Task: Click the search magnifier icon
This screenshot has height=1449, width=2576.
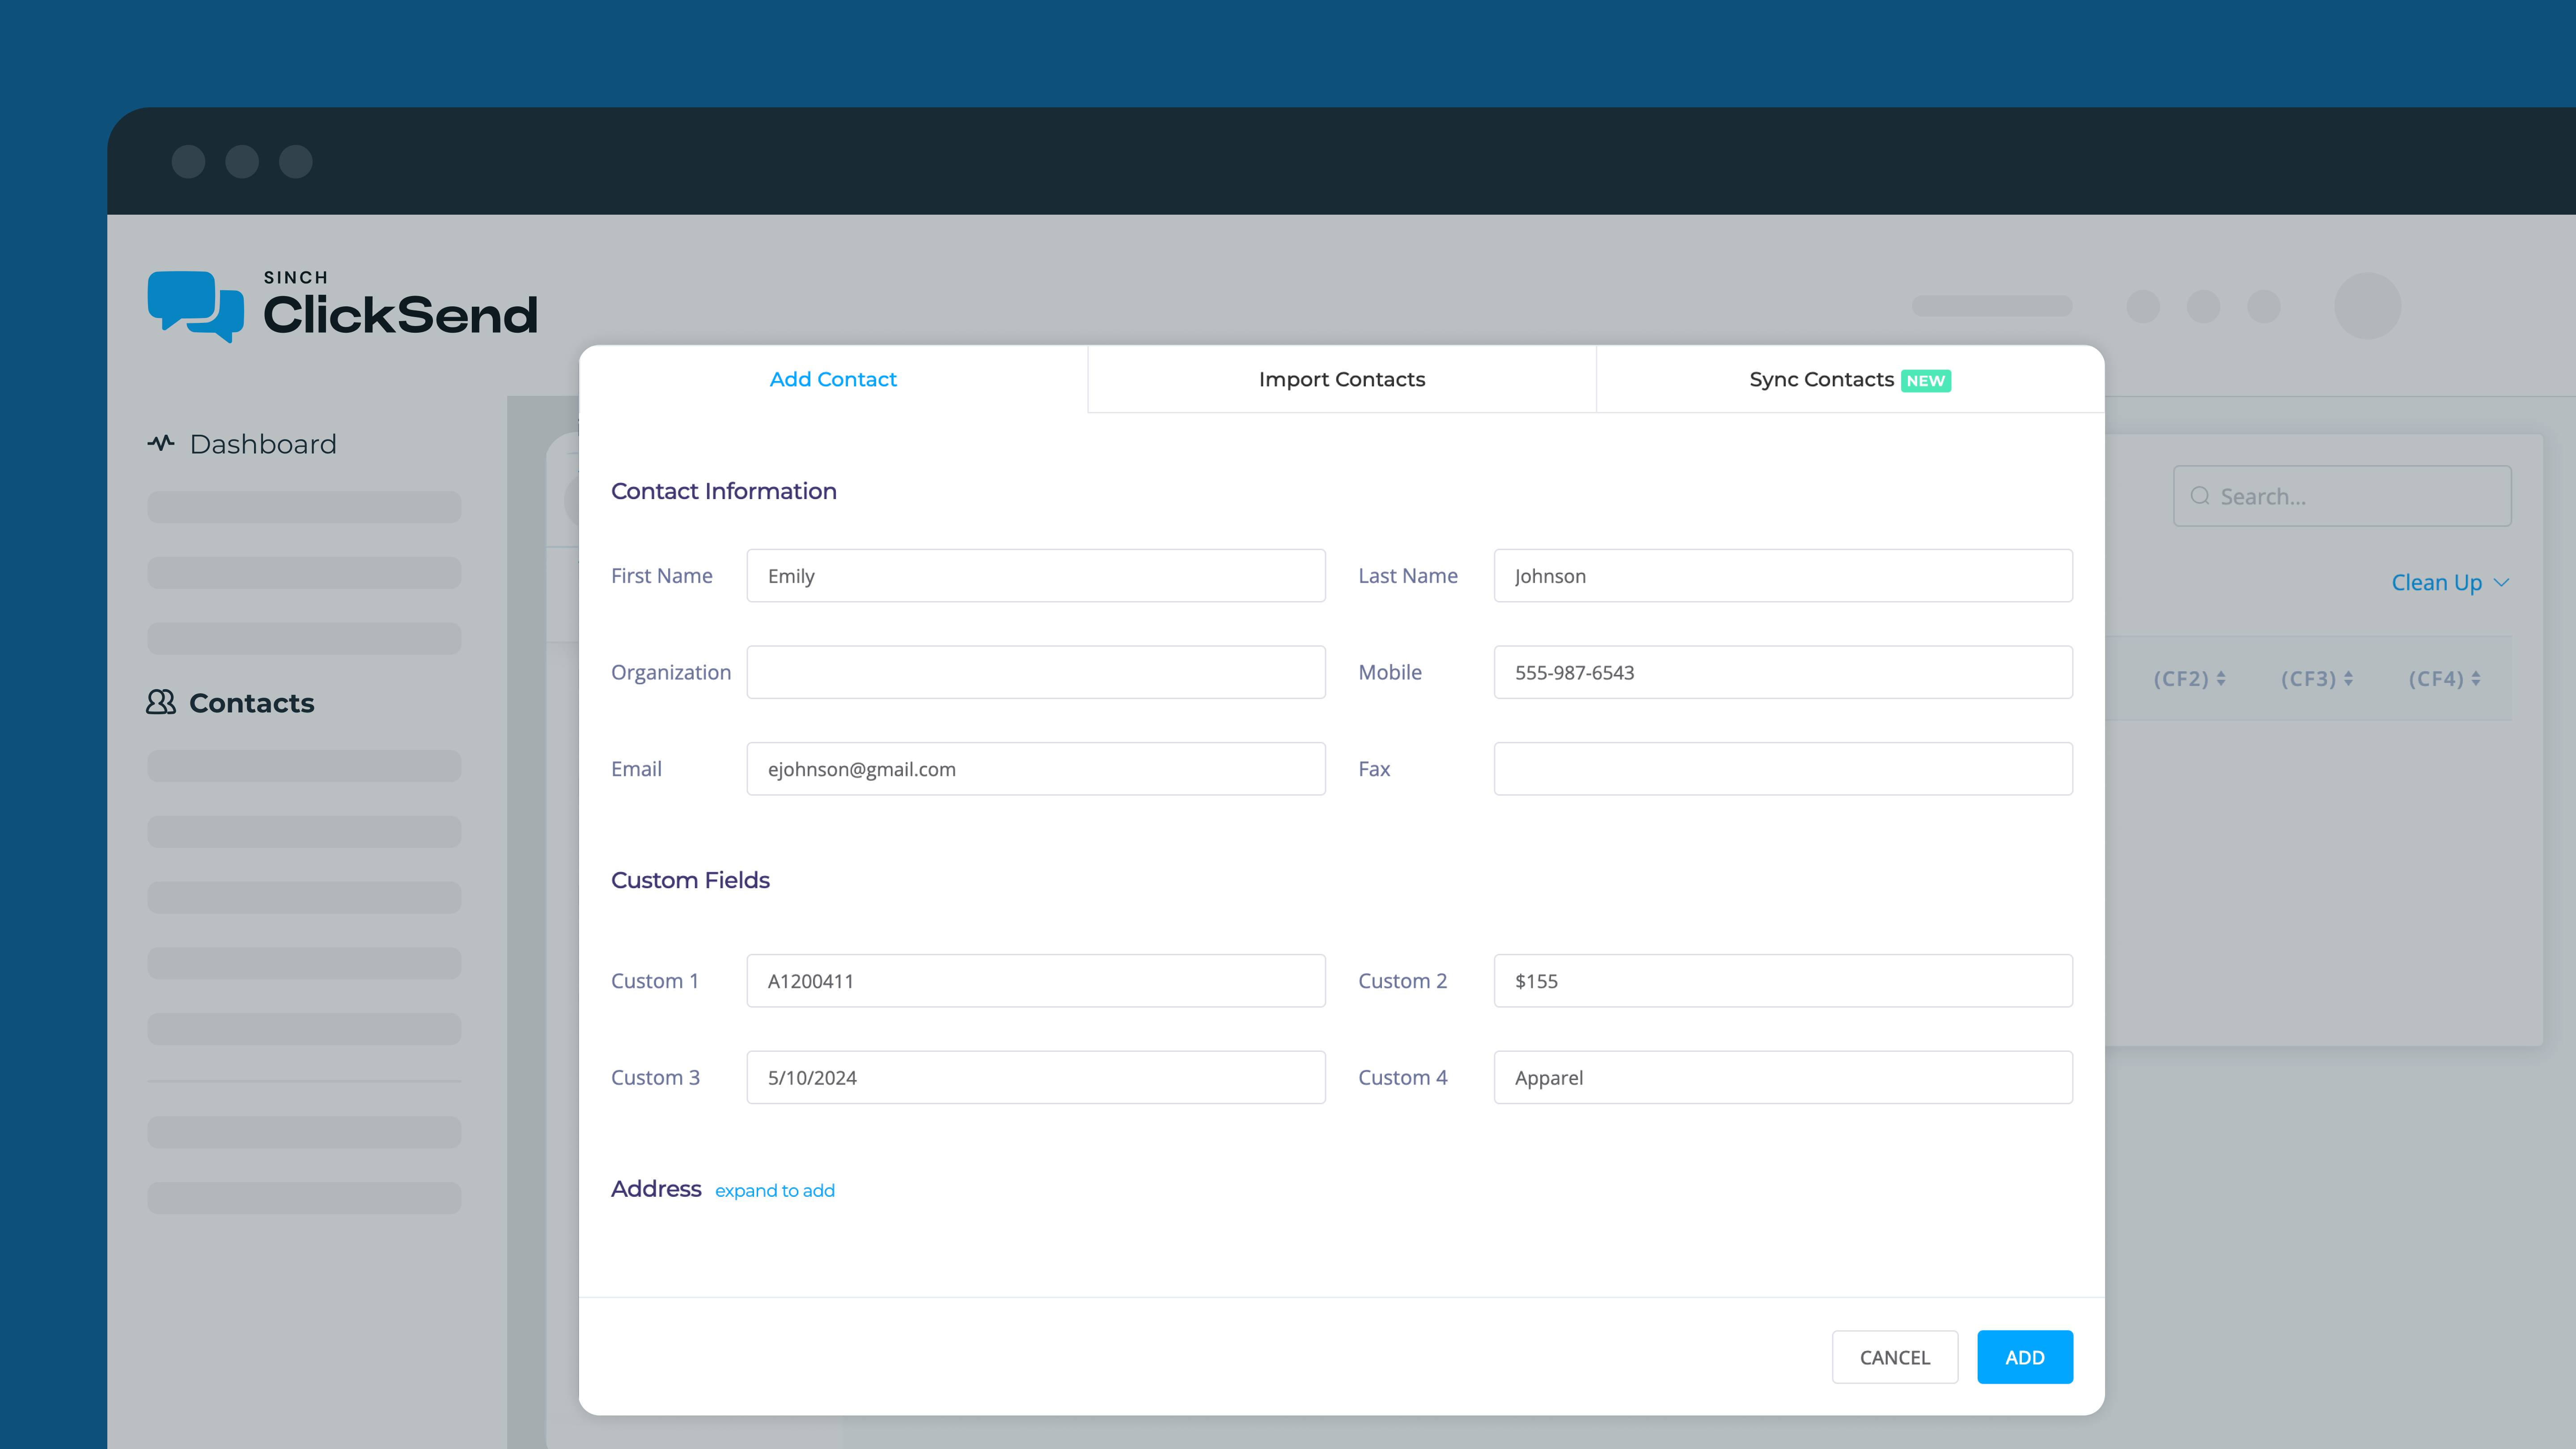Action: click(2199, 496)
